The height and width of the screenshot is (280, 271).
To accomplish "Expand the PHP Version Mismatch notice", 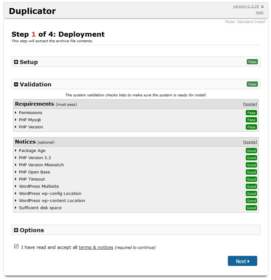I will coord(41,165).
